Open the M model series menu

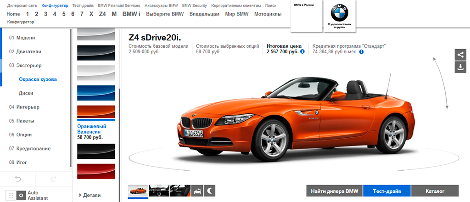[x=114, y=14]
